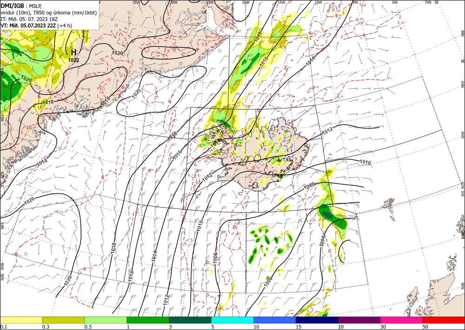This screenshot has width=465, height=330.
Task: Click the '15W' longitude label
Action: tap(281, 2)
